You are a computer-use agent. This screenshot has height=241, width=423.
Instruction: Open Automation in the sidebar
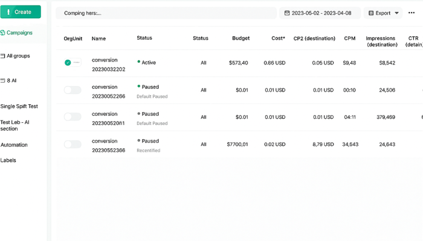[14, 145]
